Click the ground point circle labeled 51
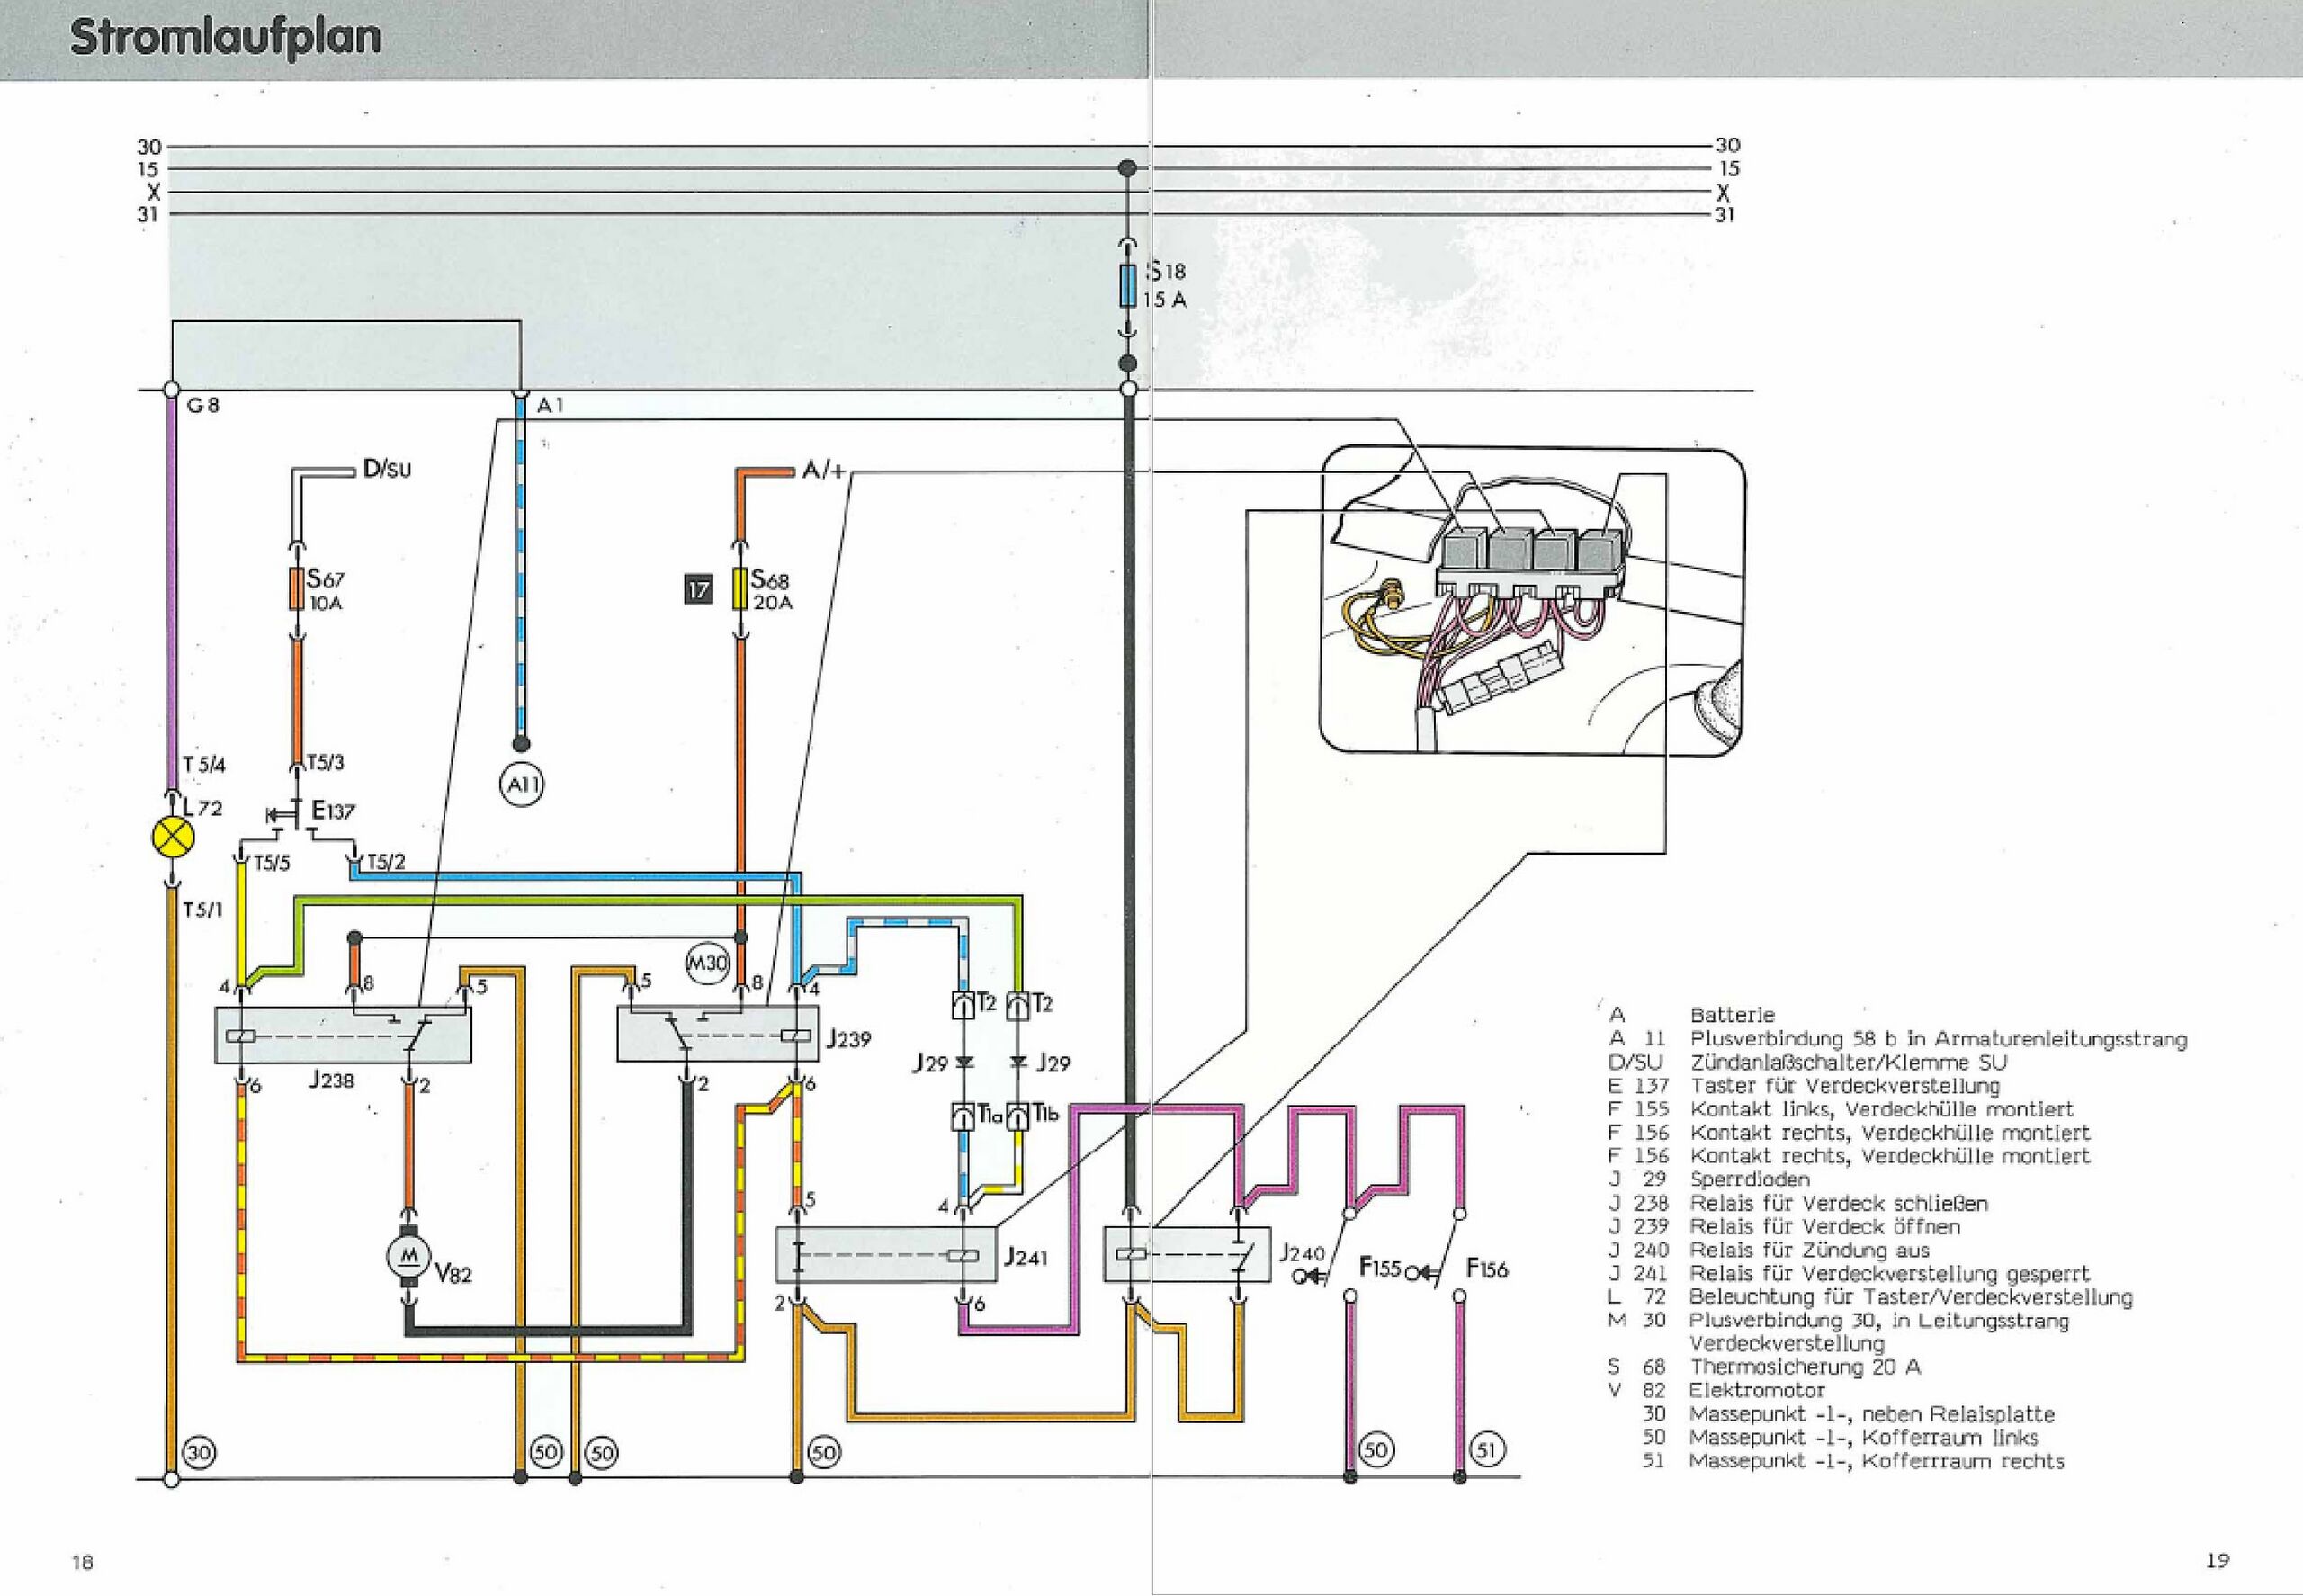 1488,1451
